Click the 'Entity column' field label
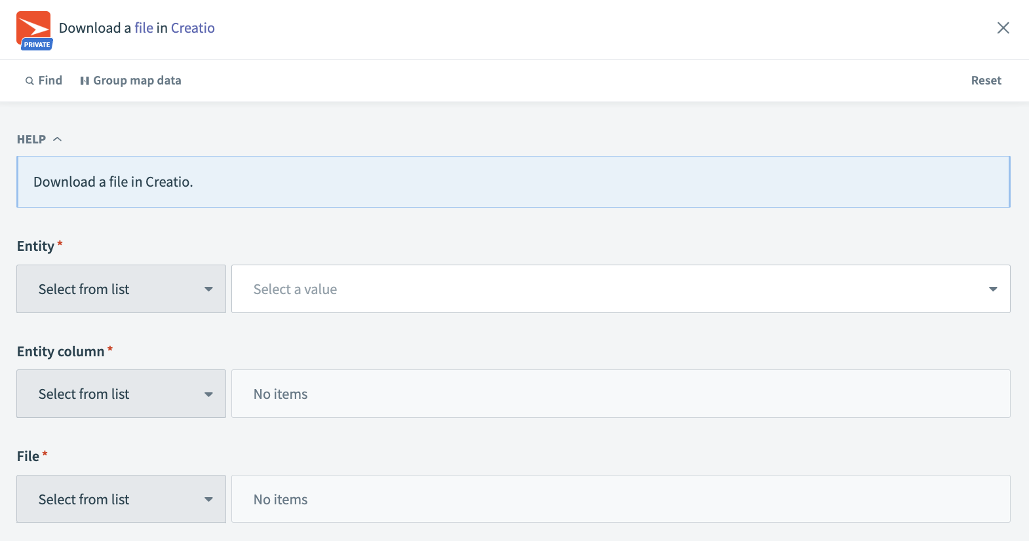 60,352
